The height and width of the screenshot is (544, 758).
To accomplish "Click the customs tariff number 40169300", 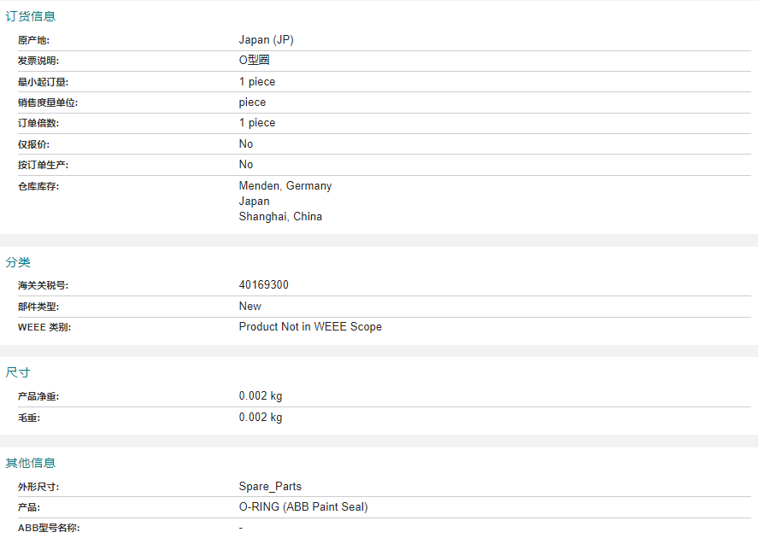I will (263, 285).
